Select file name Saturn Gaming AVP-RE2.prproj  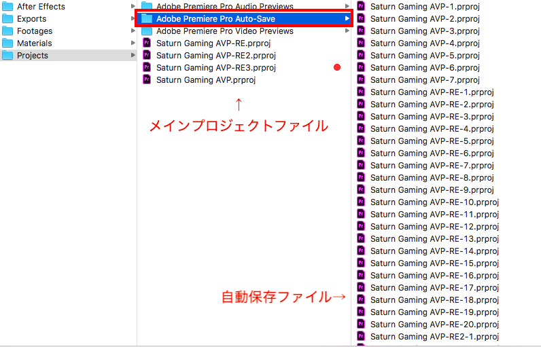[x=216, y=56]
